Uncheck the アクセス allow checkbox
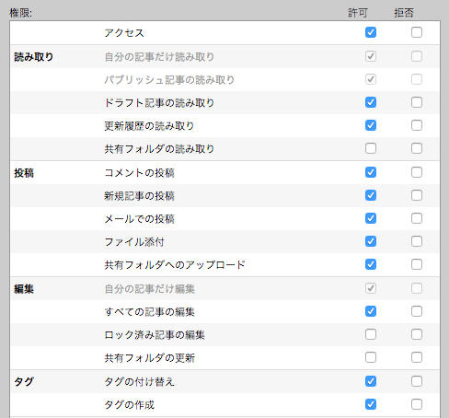 coord(371,32)
